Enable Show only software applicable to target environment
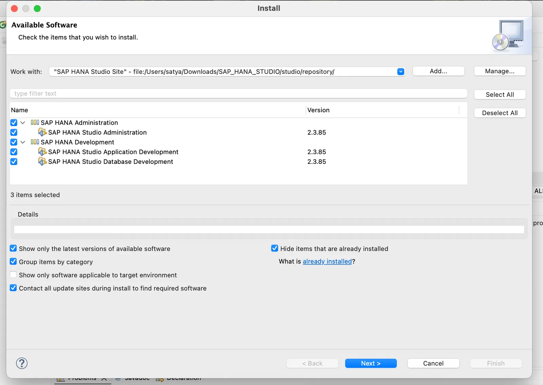 tap(13, 275)
